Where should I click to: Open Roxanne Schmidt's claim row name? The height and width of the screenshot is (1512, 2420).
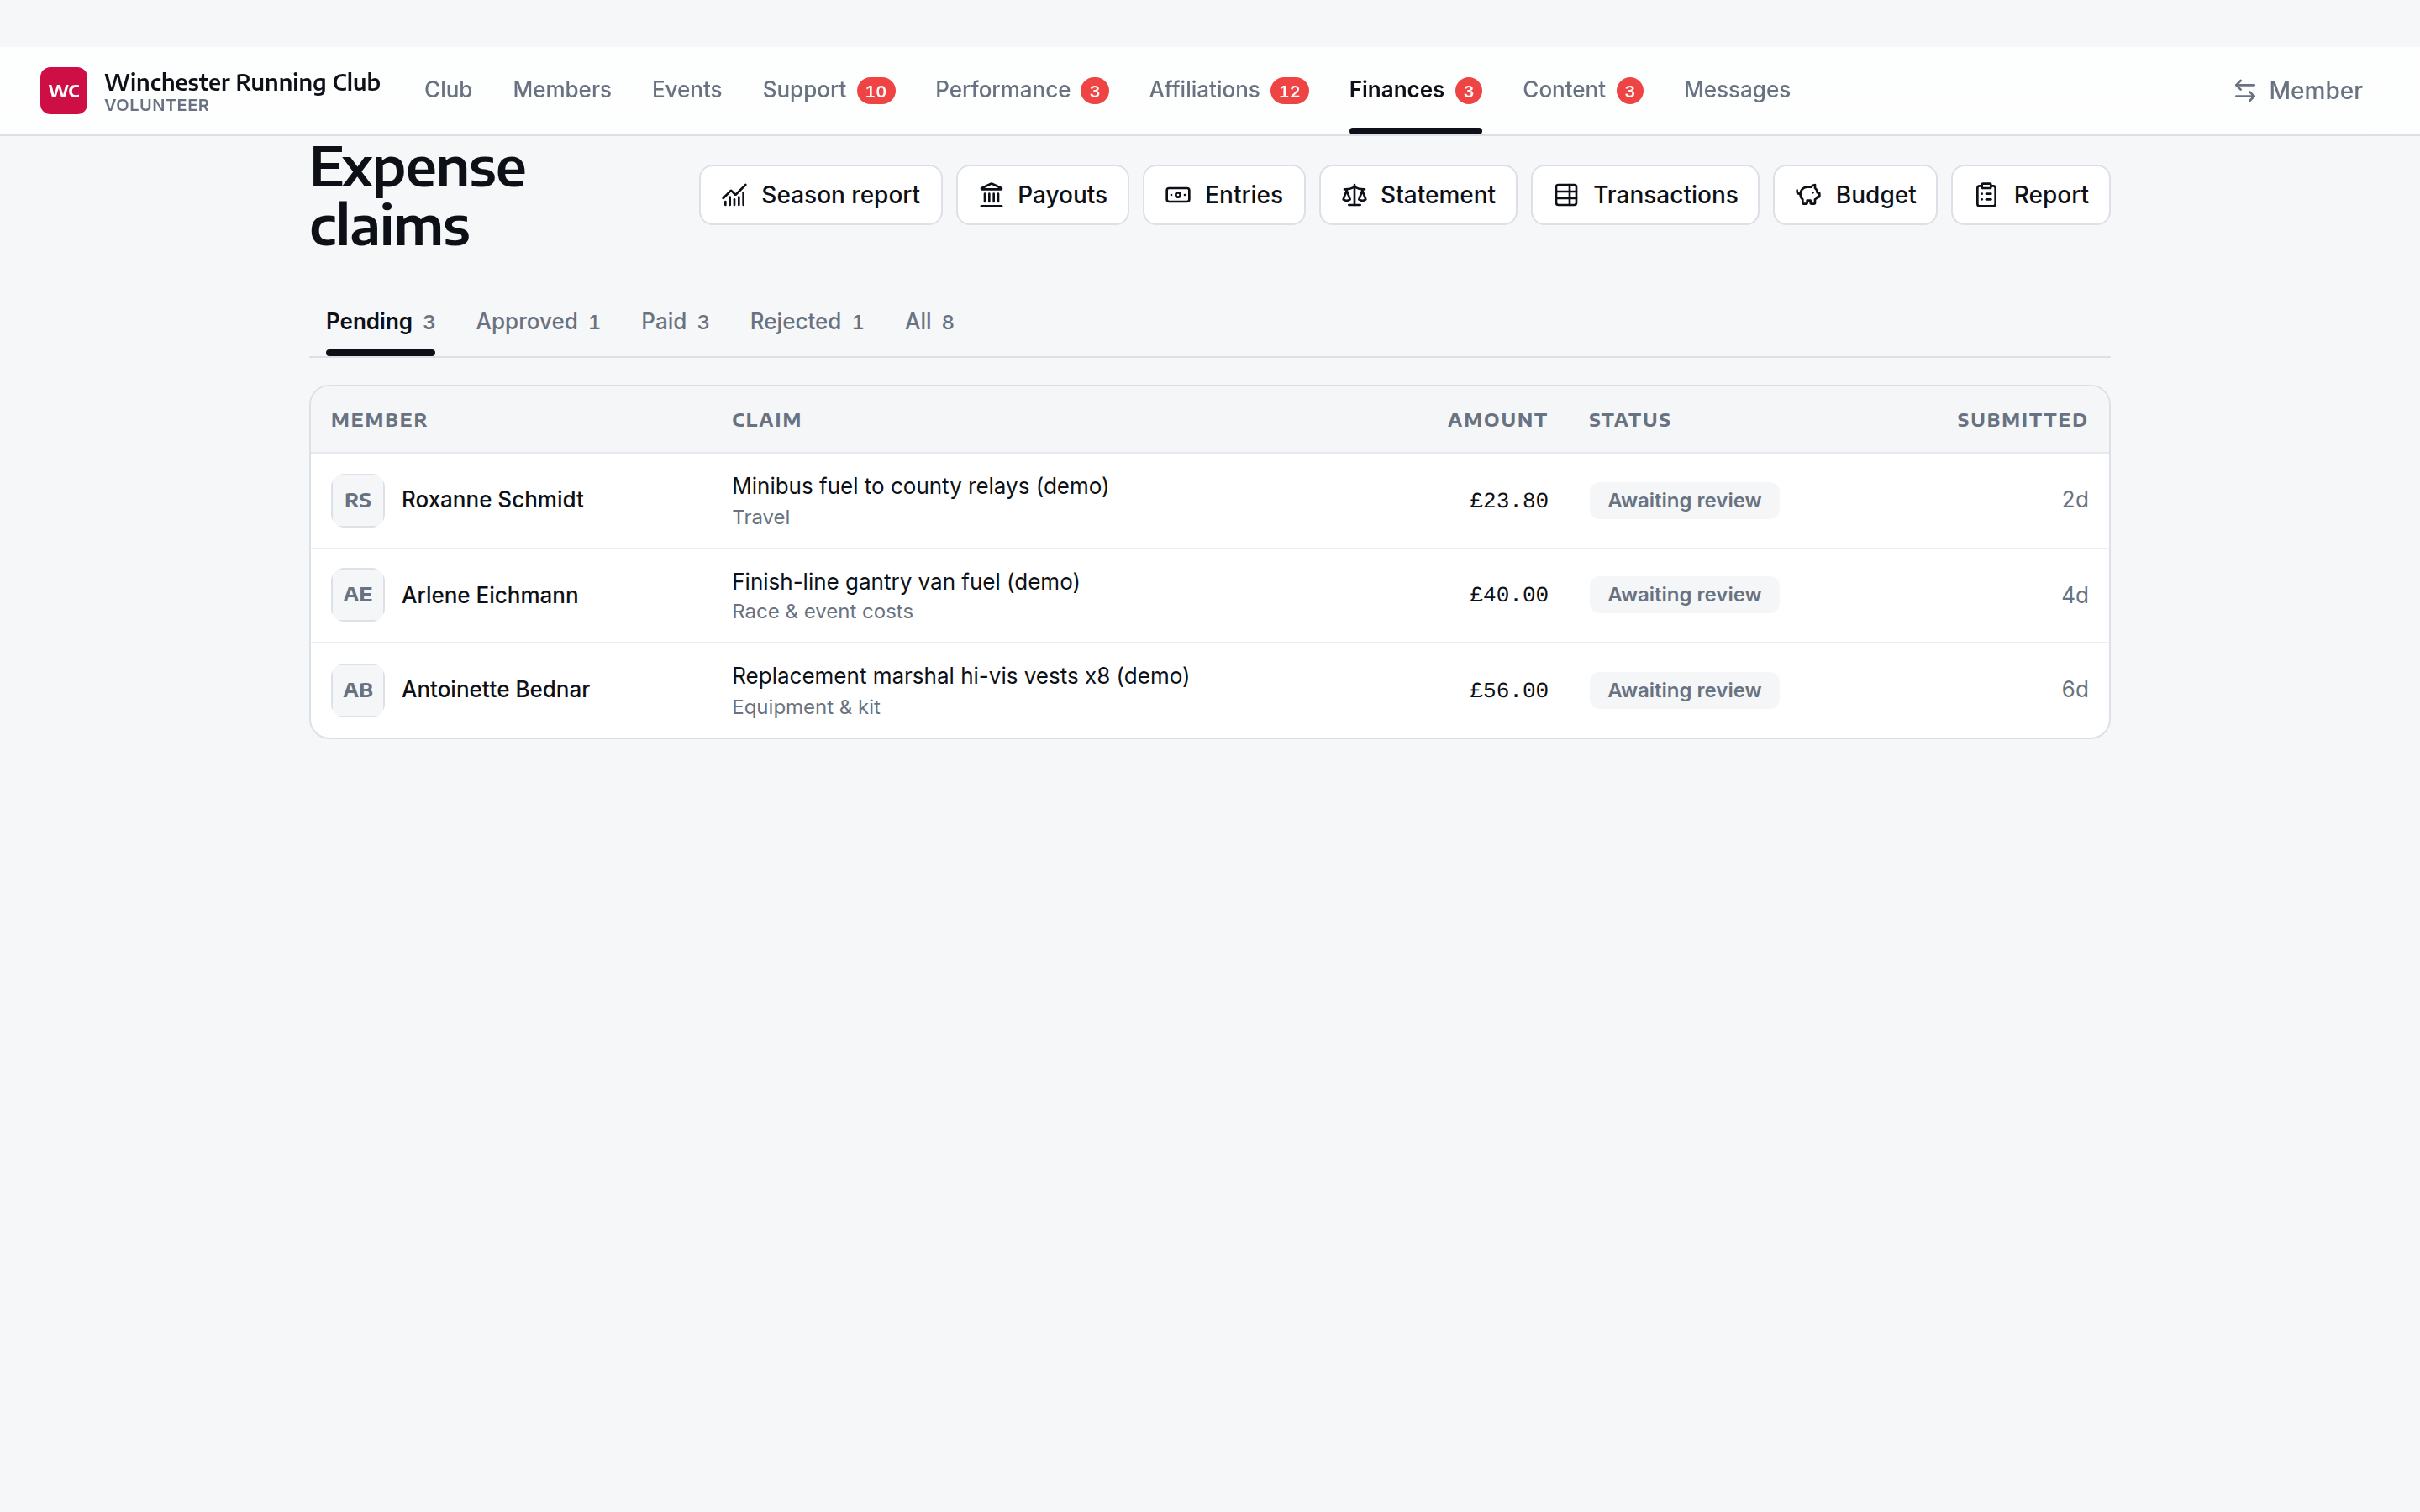tap(492, 500)
